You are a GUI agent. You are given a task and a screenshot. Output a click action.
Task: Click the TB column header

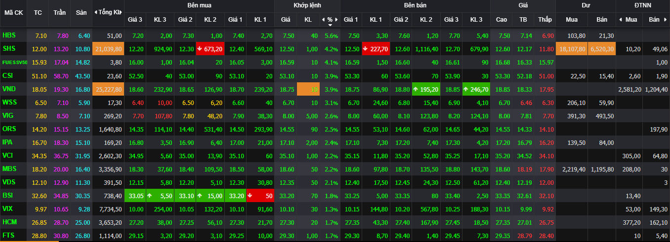click(x=523, y=19)
